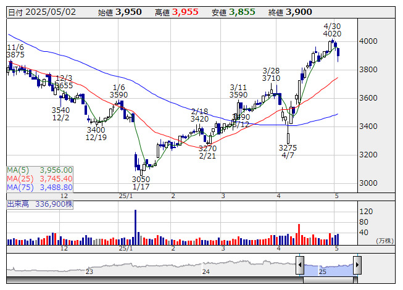Viewport: 403px width, 290px height.
Task: Click the red volume bar in April
Action: coord(299,234)
